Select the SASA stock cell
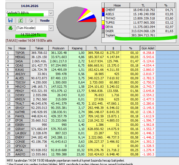The height and width of the screenshot is (165, 179). tap(22, 61)
